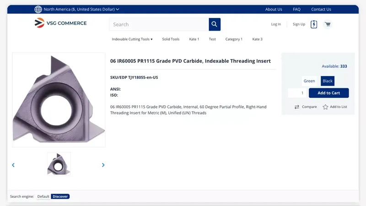Image resolution: width=366 pixels, height=206 pixels.
Task: Select the Green color option
Action: coord(309,81)
